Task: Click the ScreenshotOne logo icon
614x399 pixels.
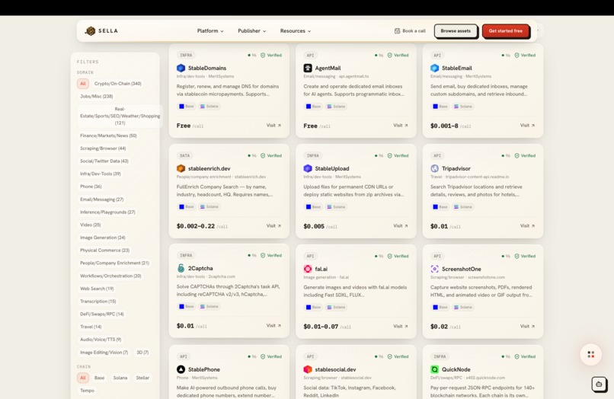Action: 435,269
